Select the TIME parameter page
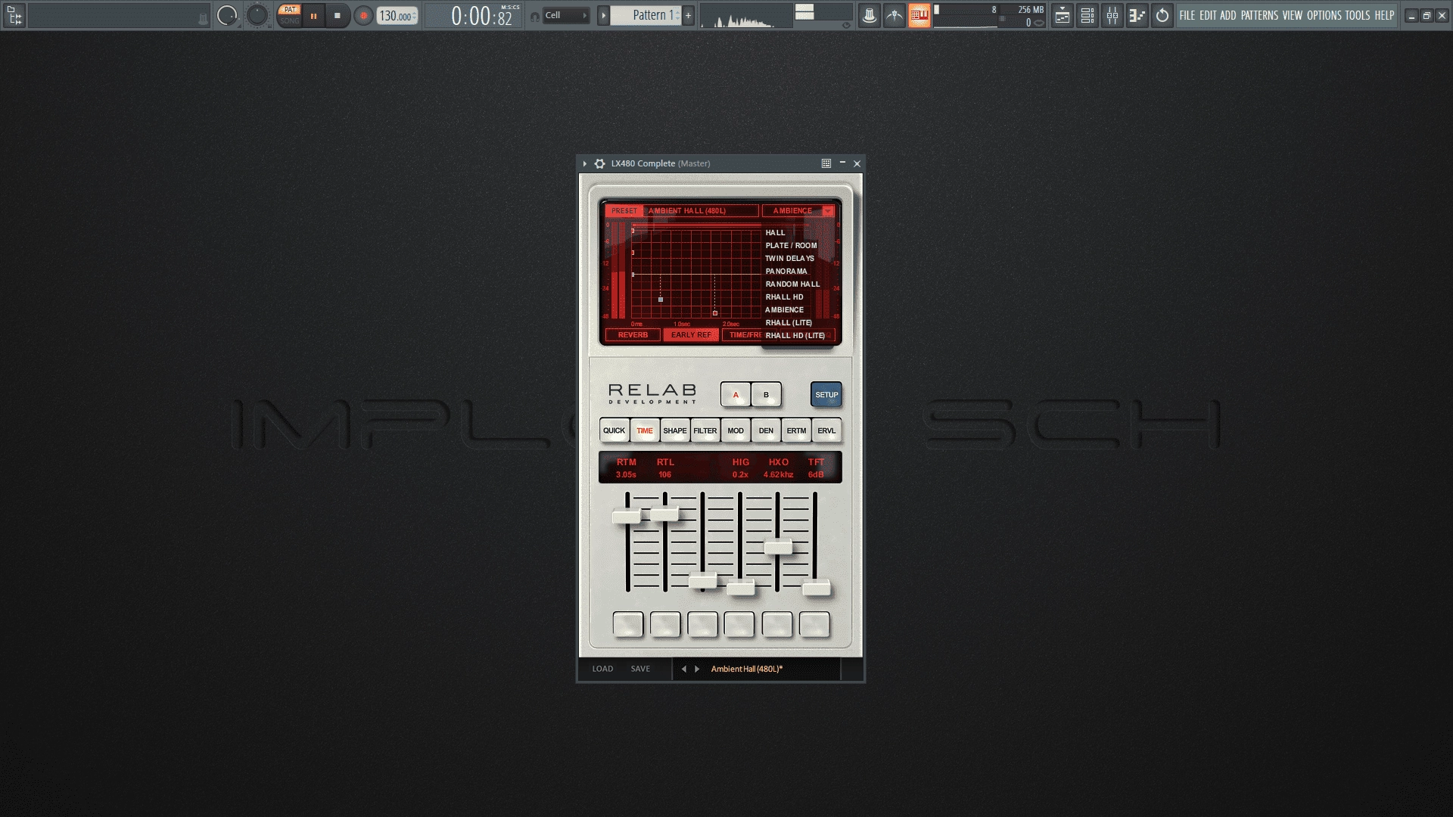Image resolution: width=1453 pixels, height=817 pixels. [645, 430]
